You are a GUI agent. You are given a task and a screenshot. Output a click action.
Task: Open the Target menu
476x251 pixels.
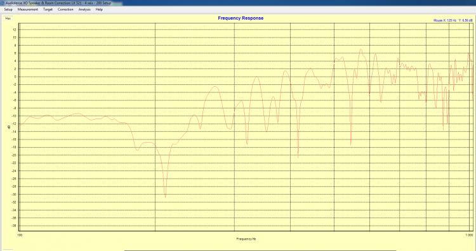pos(48,10)
